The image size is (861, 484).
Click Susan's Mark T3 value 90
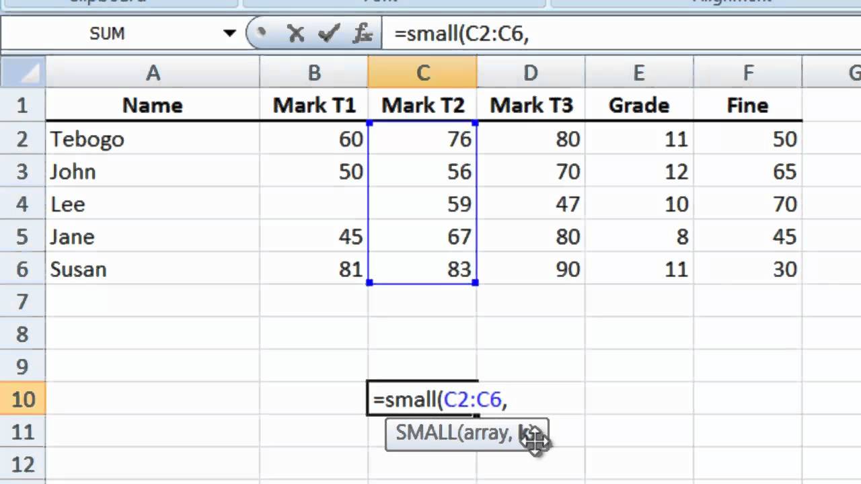(x=531, y=269)
